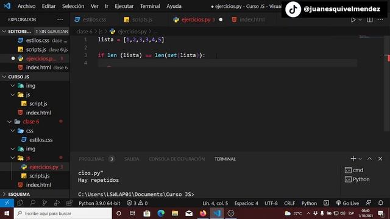The image size is (390, 219).
Task: Open notifications bell in status bar
Action: pos(380,203)
